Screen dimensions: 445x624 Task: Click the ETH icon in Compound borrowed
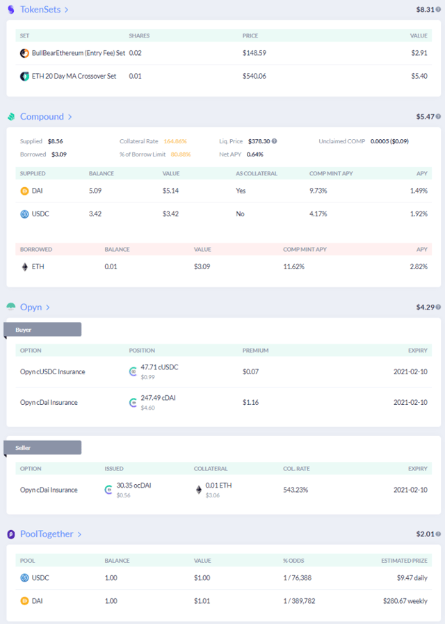[x=24, y=267]
